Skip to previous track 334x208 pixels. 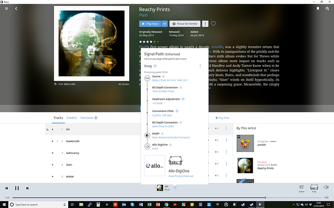[7, 188]
